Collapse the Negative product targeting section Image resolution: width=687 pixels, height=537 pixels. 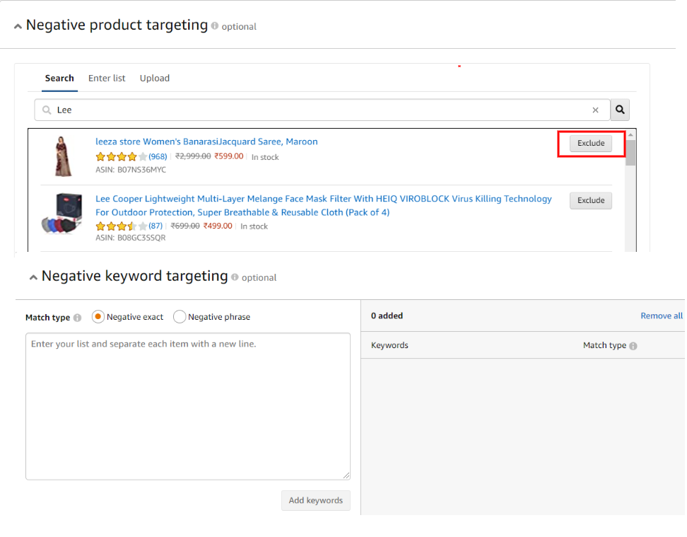click(x=18, y=25)
